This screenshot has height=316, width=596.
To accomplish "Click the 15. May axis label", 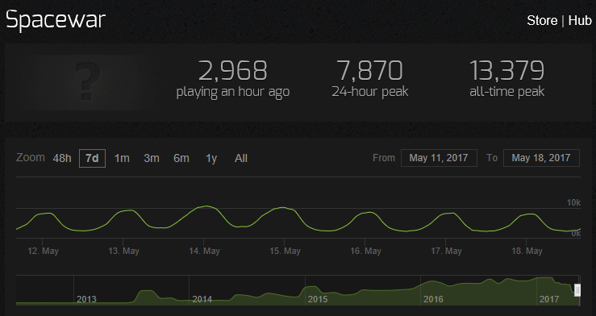I will [x=285, y=251].
